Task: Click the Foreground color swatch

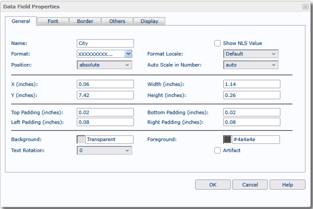Action: (x=228, y=139)
